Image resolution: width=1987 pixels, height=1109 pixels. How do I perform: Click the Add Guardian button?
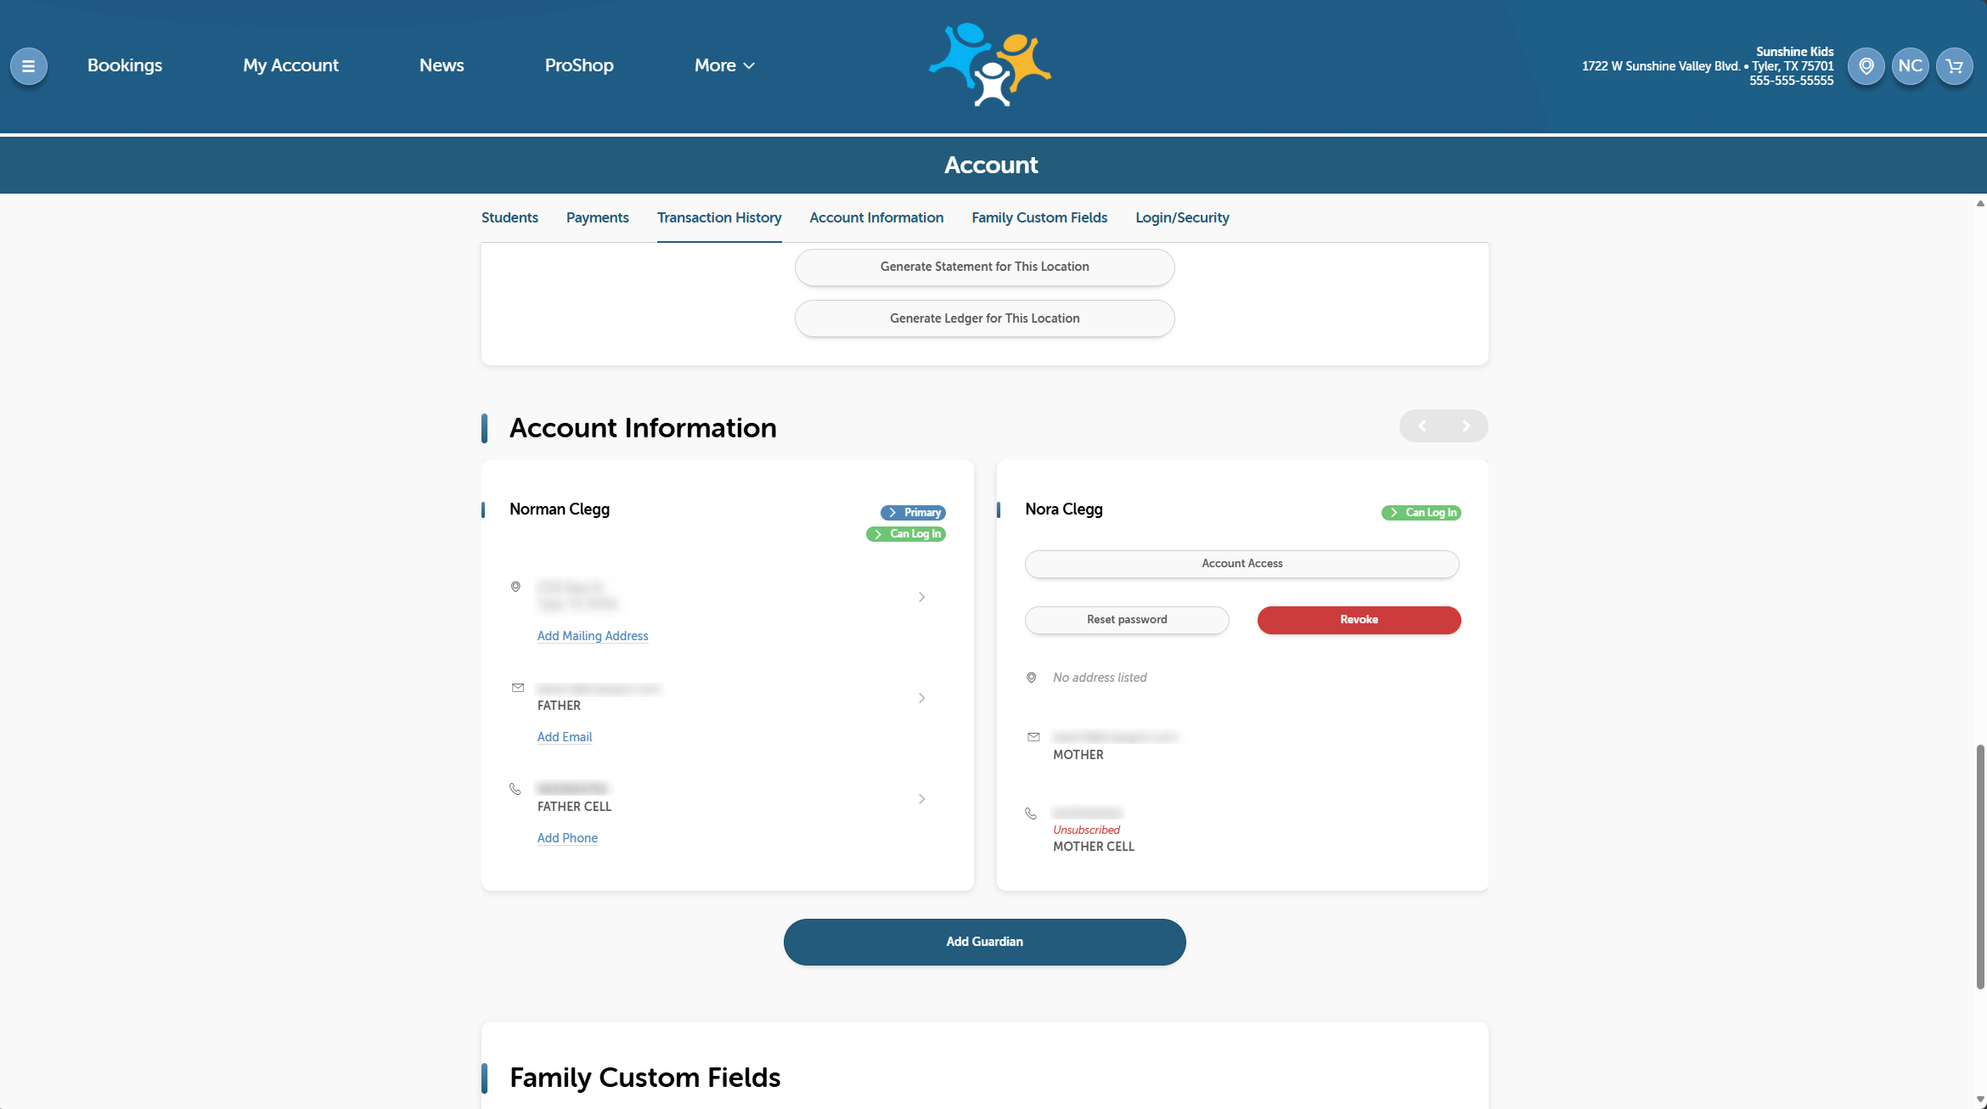pos(985,942)
